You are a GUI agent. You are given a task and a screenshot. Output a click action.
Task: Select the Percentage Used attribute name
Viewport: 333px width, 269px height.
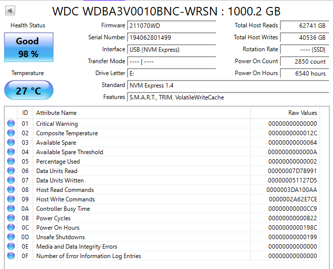(58, 162)
